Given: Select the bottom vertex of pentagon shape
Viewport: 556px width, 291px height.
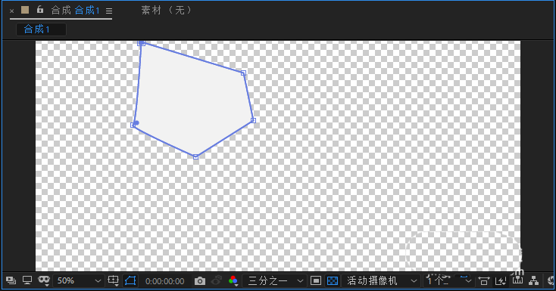Looking at the screenshot, I should [x=195, y=156].
